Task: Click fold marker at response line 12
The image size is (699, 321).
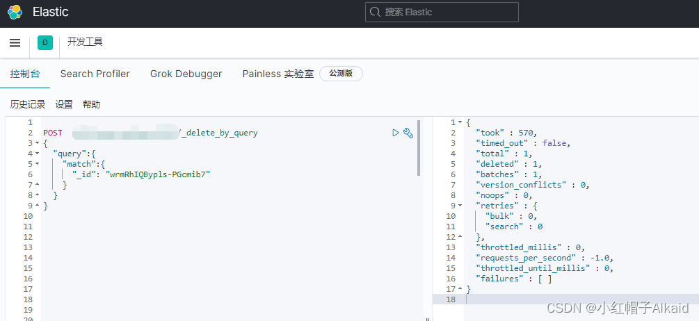Action: (460, 237)
